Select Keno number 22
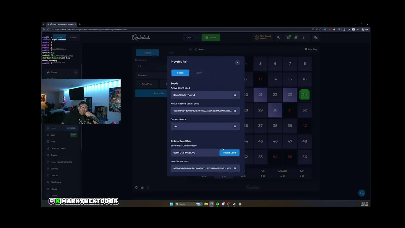 pyautogui.click(x=275, y=95)
